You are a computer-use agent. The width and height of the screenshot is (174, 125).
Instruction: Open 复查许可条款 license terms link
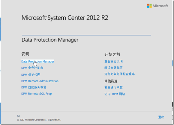click(x=113, y=87)
